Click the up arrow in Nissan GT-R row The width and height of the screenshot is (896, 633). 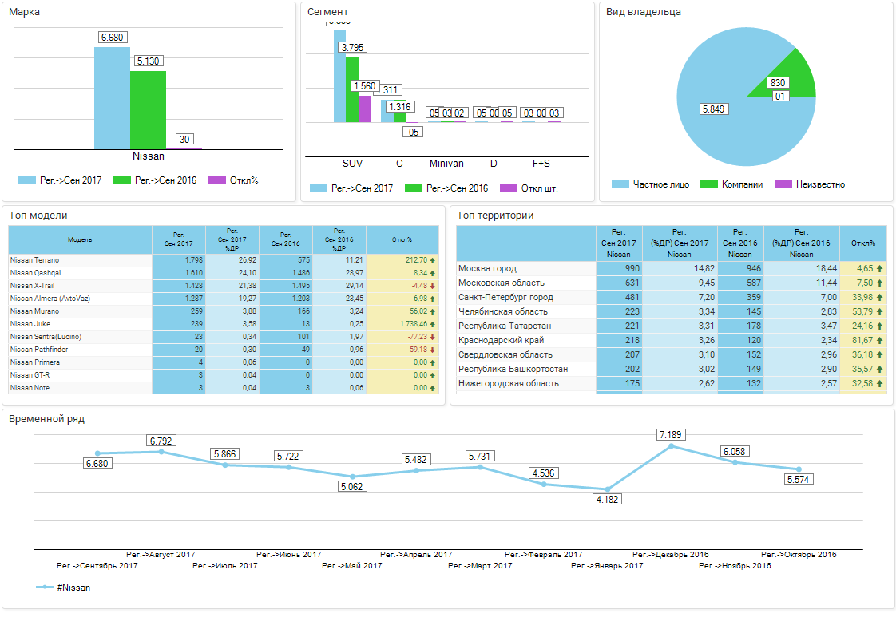433,375
